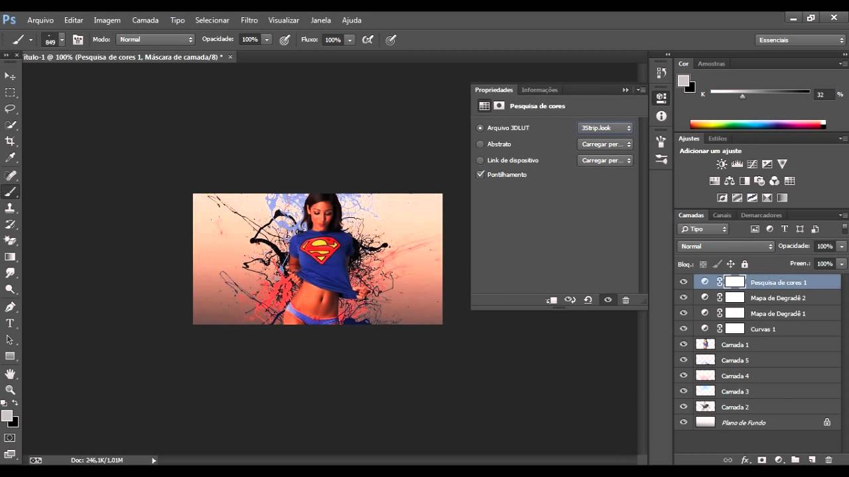Open the Tipo layer filter dropdown
The height and width of the screenshot is (477, 849).
(703, 229)
